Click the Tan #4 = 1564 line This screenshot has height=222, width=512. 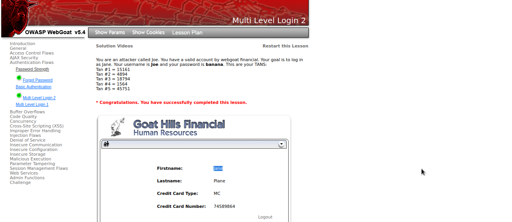(x=112, y=84)
